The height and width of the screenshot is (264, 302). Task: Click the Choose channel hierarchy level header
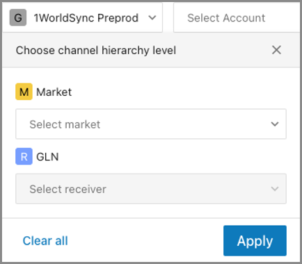96,51
